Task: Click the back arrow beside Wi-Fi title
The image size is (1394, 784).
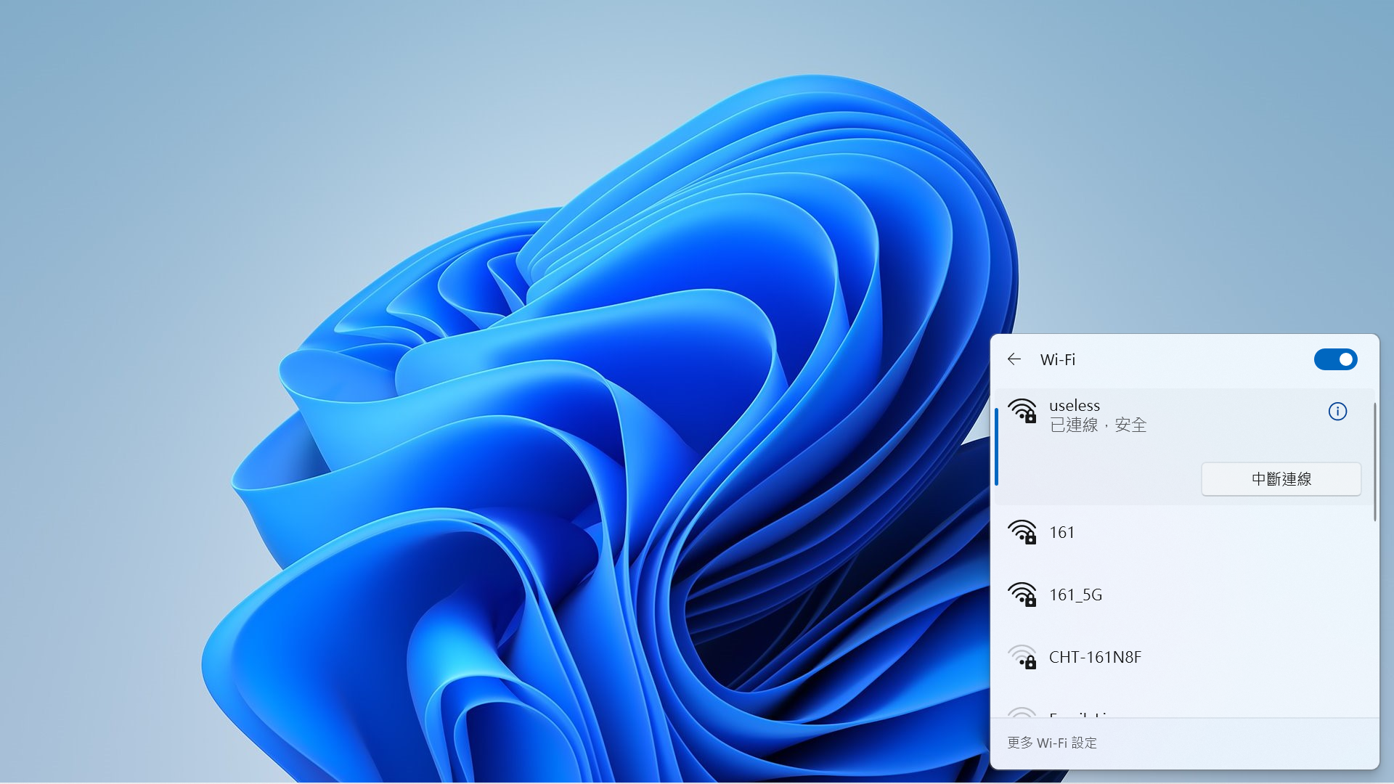Action: coord(1014,359)
